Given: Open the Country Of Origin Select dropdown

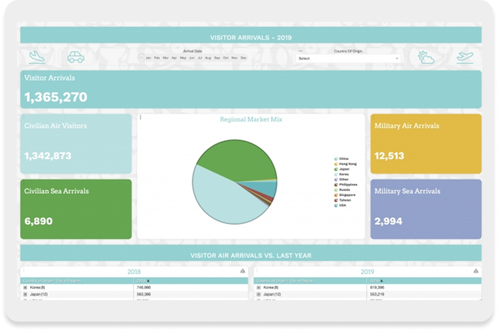Looking at the screenshot, I should (x=348, y=58).
